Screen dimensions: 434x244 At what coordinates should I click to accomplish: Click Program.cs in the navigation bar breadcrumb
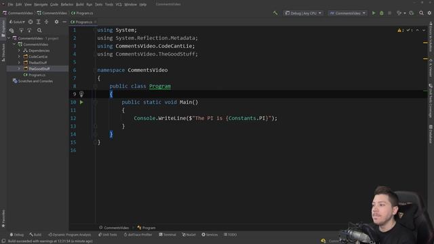pos(82,13)
